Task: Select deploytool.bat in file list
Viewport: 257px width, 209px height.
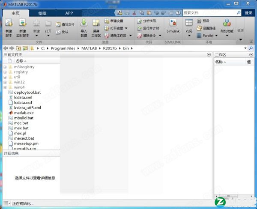Action: 27,93
